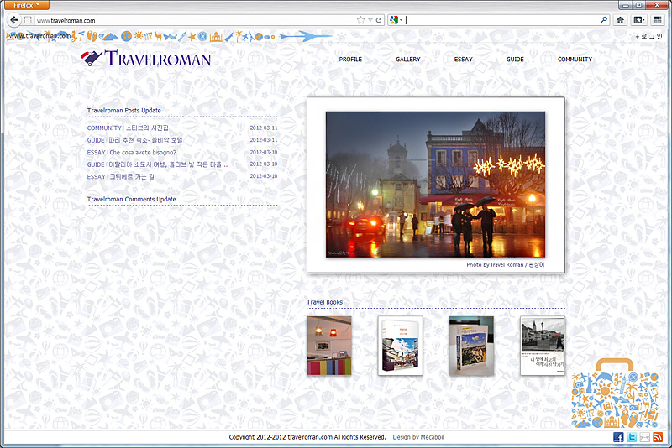Viewport: 672px width, 448px height.
Task: Open the fourth black-and-white book thumbnail
Action: point(543,346)
